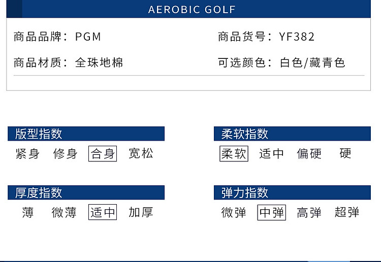
Task: Click the boxed 柔软 softness option
Action: (234, 154)
